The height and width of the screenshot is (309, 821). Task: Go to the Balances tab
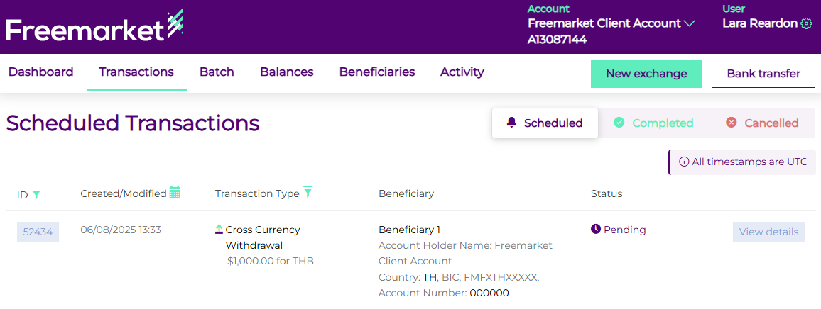click(286, 72)
